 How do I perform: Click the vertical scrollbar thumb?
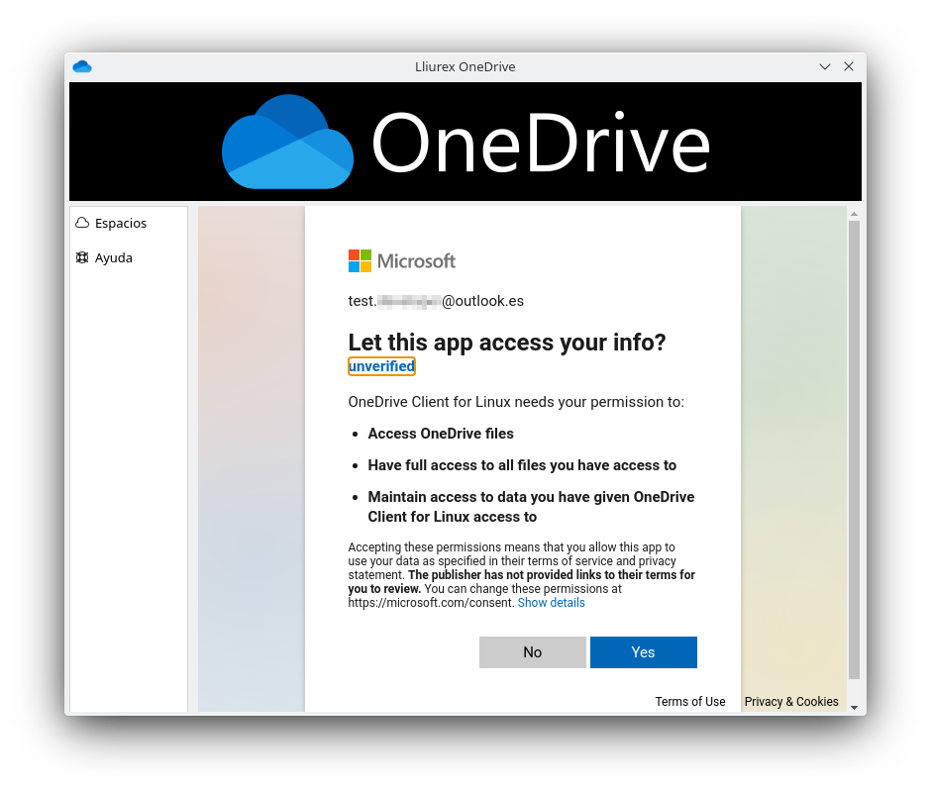coord(854,445)
